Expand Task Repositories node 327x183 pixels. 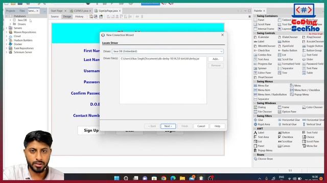[x=7, y=48]
